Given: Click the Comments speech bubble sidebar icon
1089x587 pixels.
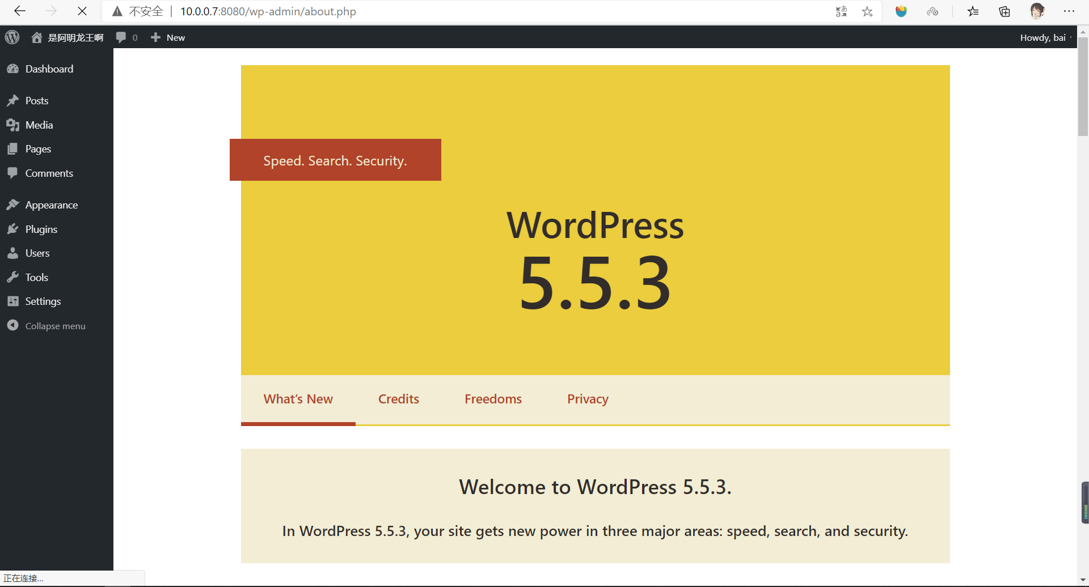Looking at the screenshot, I should pyautogui.click(x=13, y=173).
